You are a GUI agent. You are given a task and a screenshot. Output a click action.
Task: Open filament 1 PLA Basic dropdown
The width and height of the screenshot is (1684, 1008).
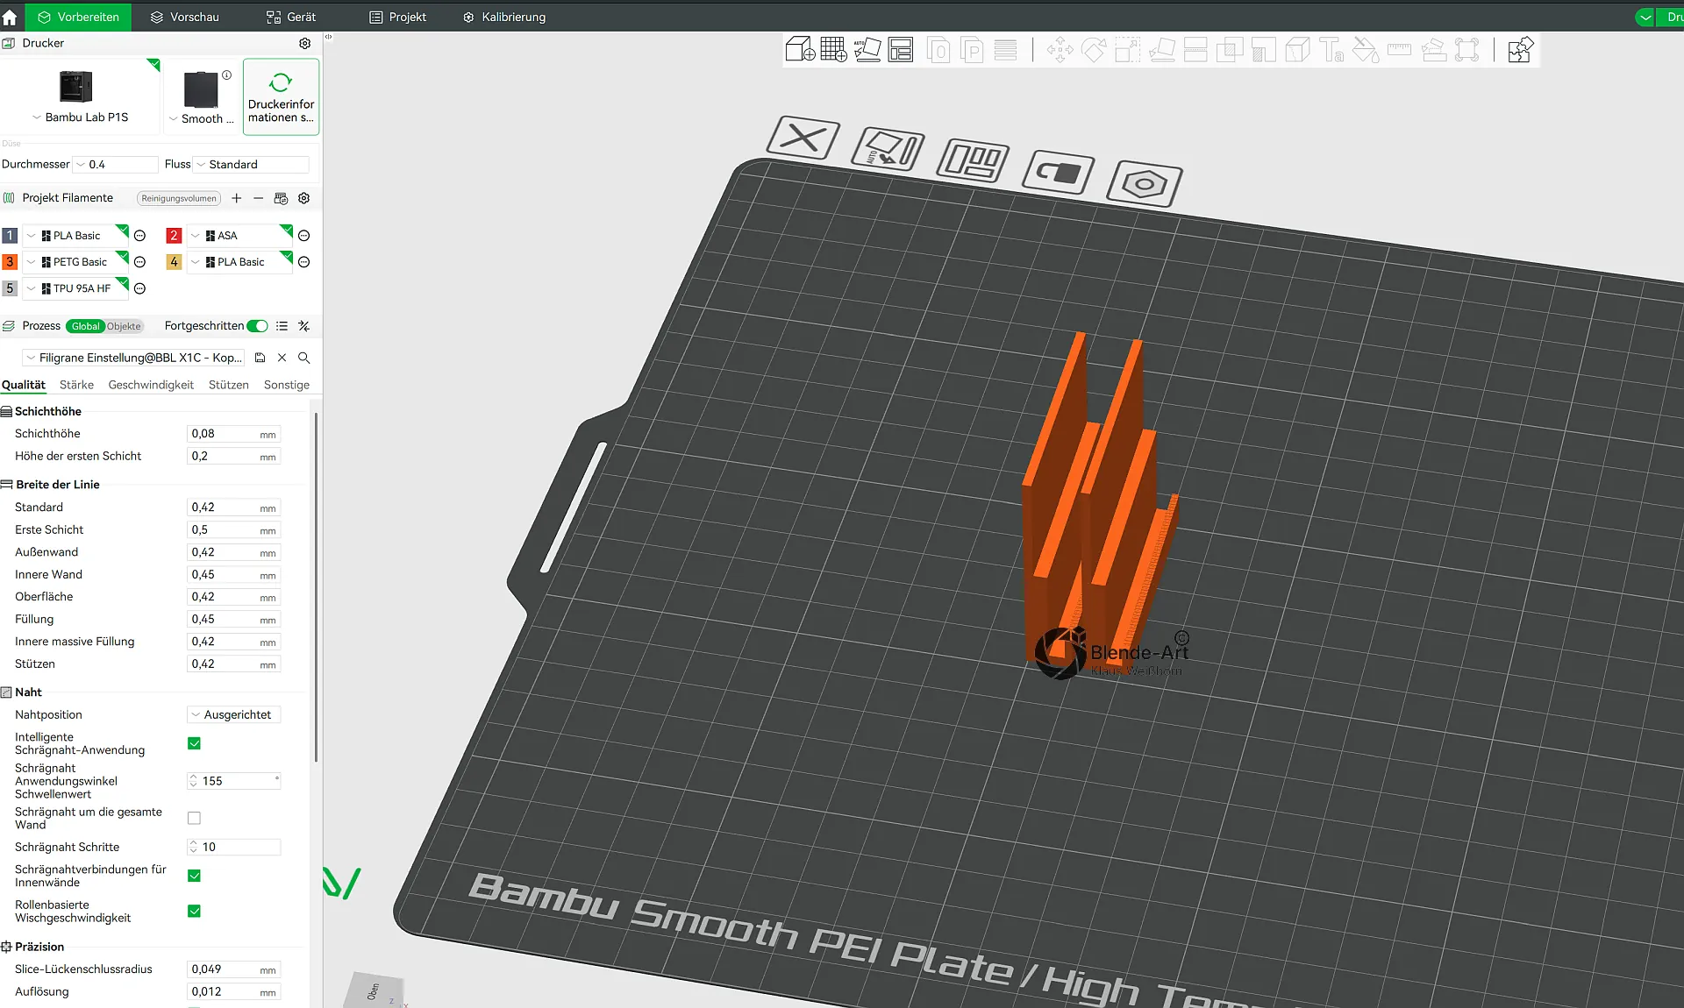(x=75, y=236)
